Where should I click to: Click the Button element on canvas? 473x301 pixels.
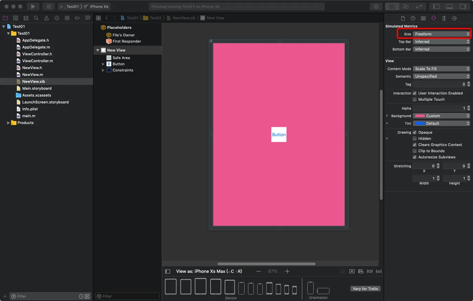(x=279, y=135)
